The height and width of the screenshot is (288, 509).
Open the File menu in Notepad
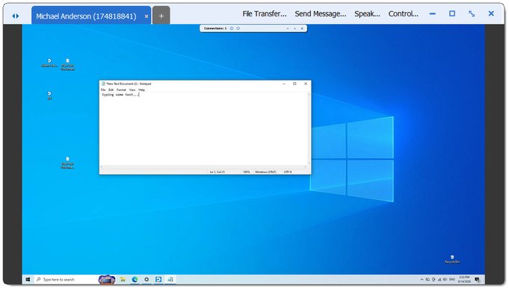click(103, 90)
